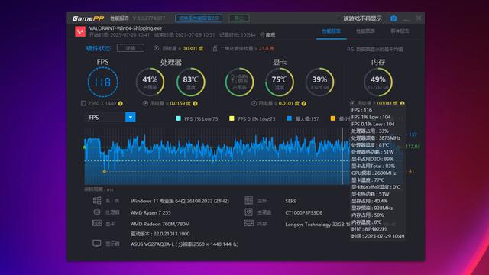Click the help icon next to 2560 x 1440
The width and height of the screenshot is (489, 275).
pyautogui.click(x=121, y=103)
